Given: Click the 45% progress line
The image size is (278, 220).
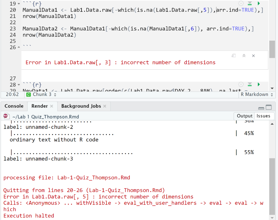Looking at the screenshot, I should point(132,133).
